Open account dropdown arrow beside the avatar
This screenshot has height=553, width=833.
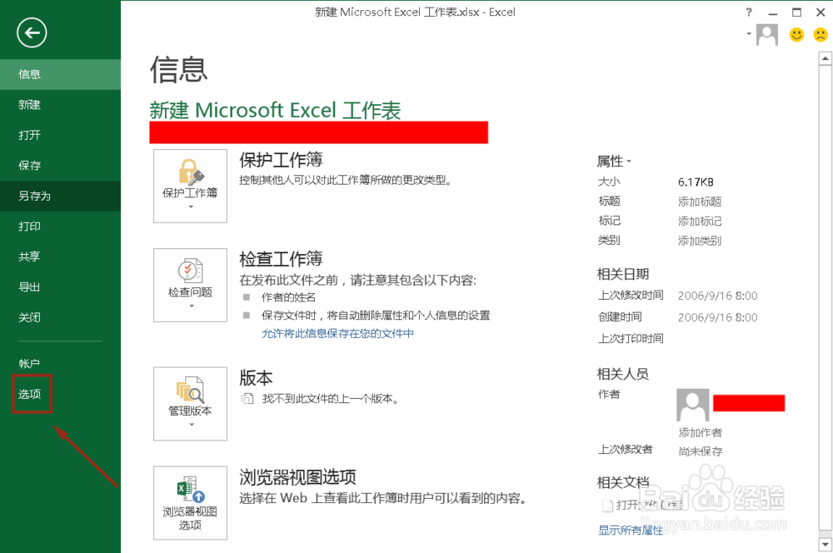click(749, 33)
